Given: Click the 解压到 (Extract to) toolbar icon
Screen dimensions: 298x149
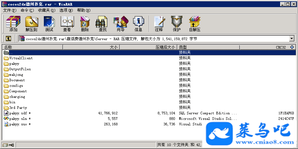Looking at the screenshot, I should [x=31, y=24].
